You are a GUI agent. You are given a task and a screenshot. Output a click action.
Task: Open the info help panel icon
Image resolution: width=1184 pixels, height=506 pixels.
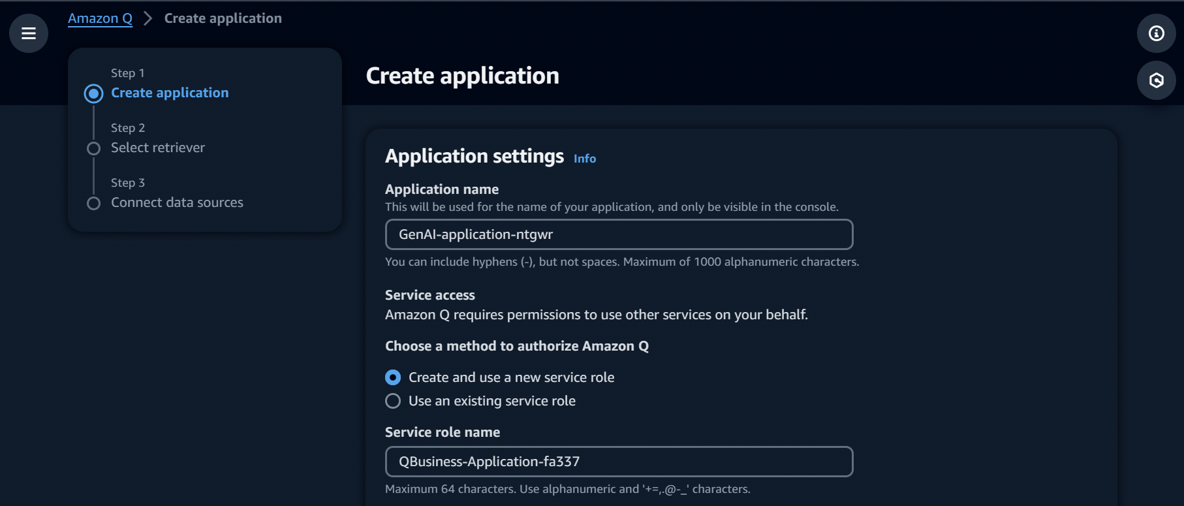[x=1156, y=33]
